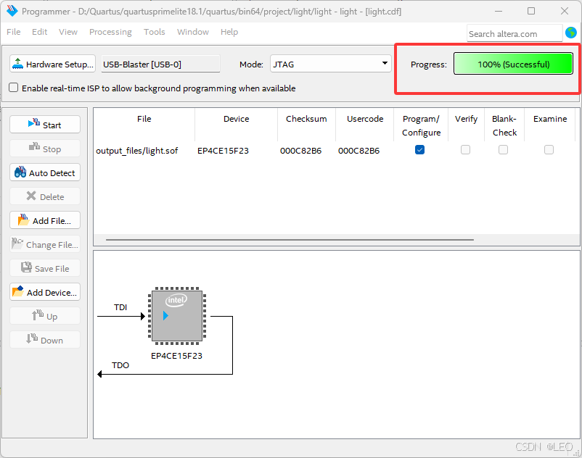Click the Delete button
582x458 pixels.
pos(45,196)
